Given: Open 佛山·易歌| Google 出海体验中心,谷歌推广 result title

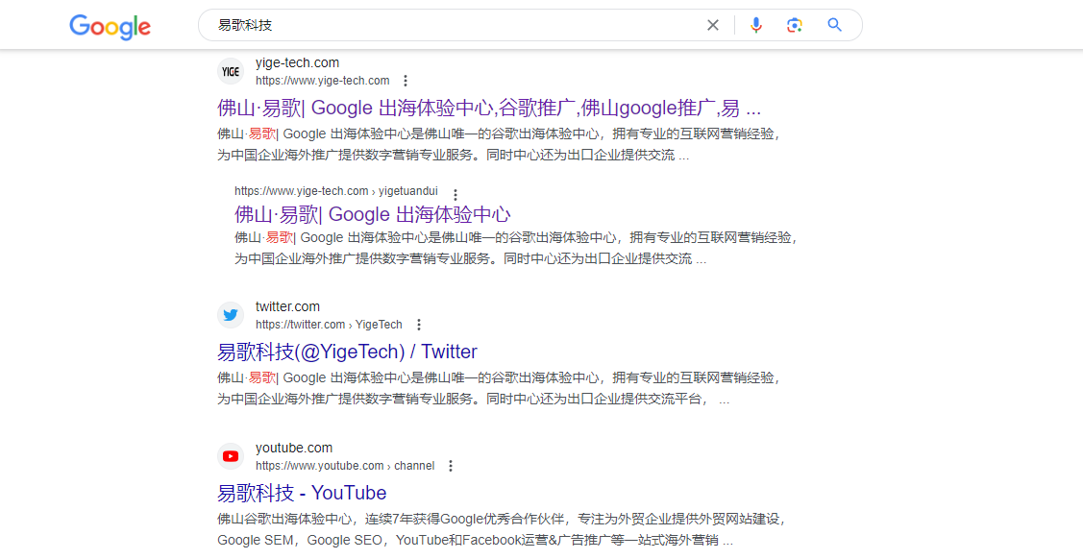Looking at the screenshot, I should pyautogui.click(x=489, y=109).
